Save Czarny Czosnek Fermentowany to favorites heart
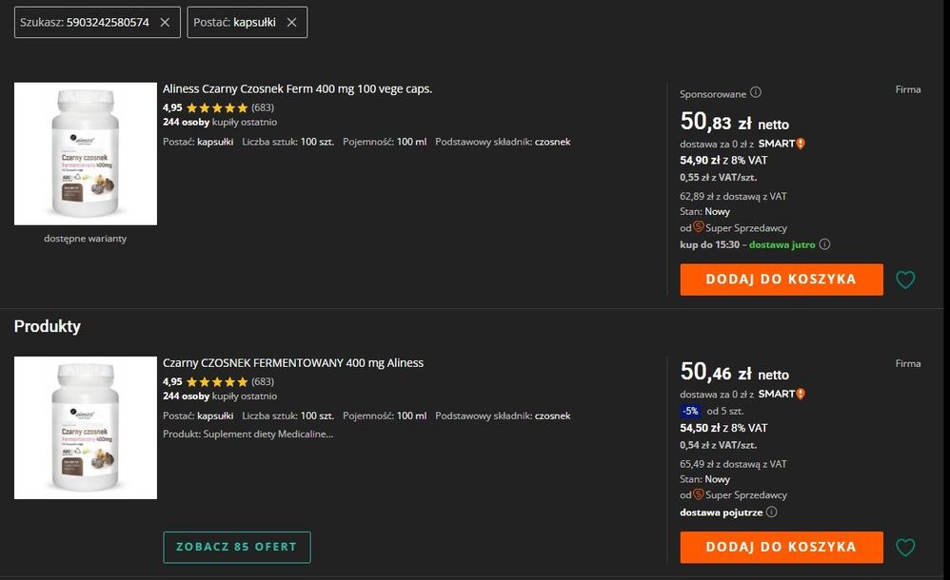 click(x=905, y=547)
